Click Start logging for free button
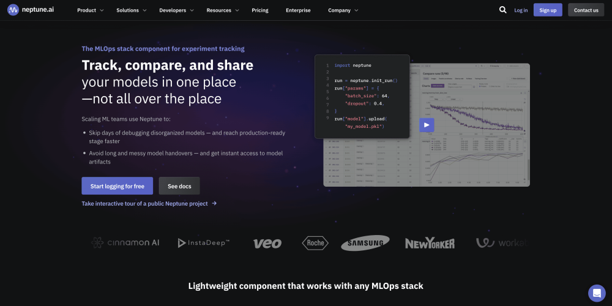 [117, 186]
